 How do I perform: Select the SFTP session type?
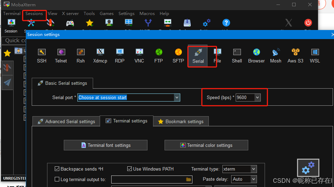[x=178, y=56]
